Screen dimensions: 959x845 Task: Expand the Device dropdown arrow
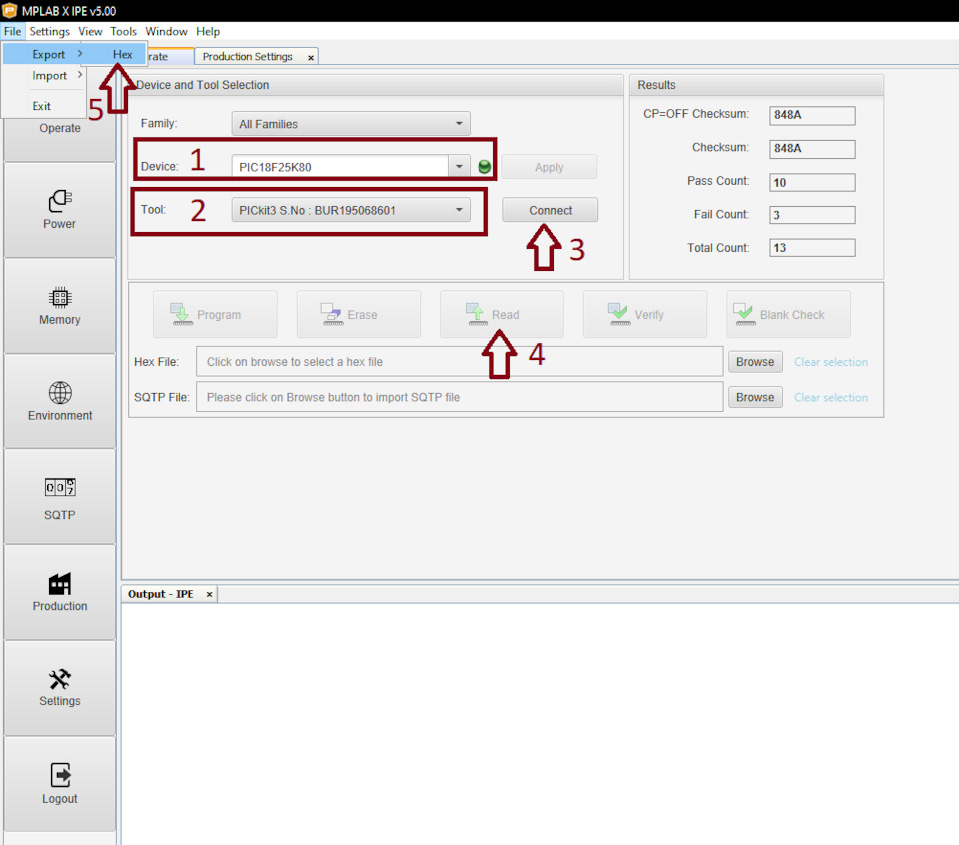tap(459, 167)
